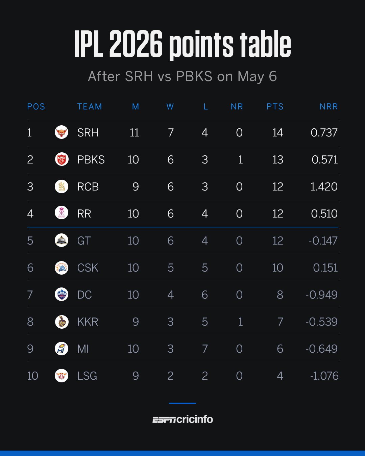This screenshot has height=456, width=365.
Task: Click the NRR column header
Action: pyautogui.click(x=328, y=107)
